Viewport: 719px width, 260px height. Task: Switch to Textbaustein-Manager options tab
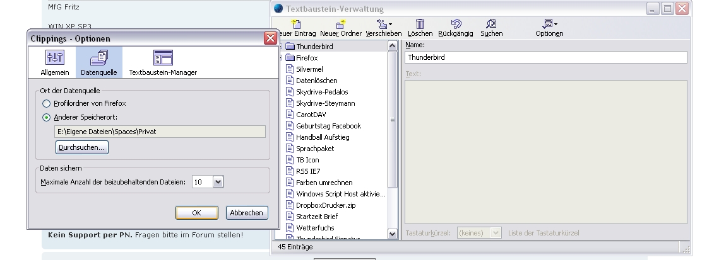pos(163,62)
